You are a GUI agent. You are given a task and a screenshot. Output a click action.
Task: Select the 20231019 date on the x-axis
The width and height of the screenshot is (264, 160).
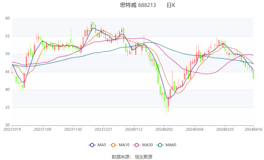[x=12, y=129]
